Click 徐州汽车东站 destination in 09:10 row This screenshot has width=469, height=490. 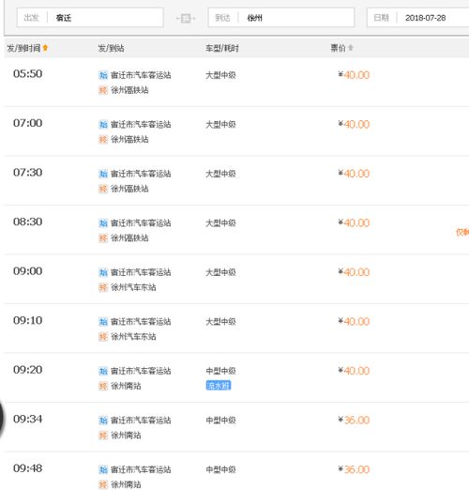(x=133, y=337)
